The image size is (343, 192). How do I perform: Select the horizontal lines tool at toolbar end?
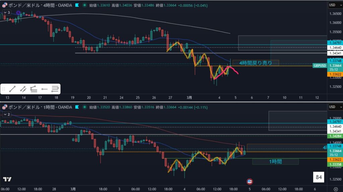tap(55, 89)
